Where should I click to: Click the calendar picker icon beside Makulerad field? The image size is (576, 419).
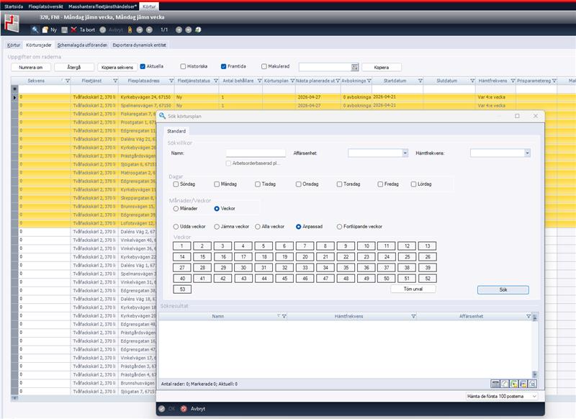(354, 67)
